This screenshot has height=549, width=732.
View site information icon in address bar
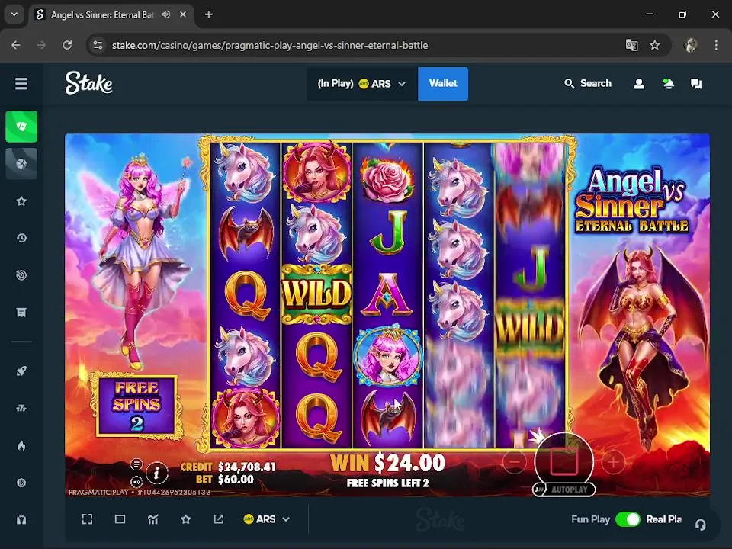(x=98, y=45)
